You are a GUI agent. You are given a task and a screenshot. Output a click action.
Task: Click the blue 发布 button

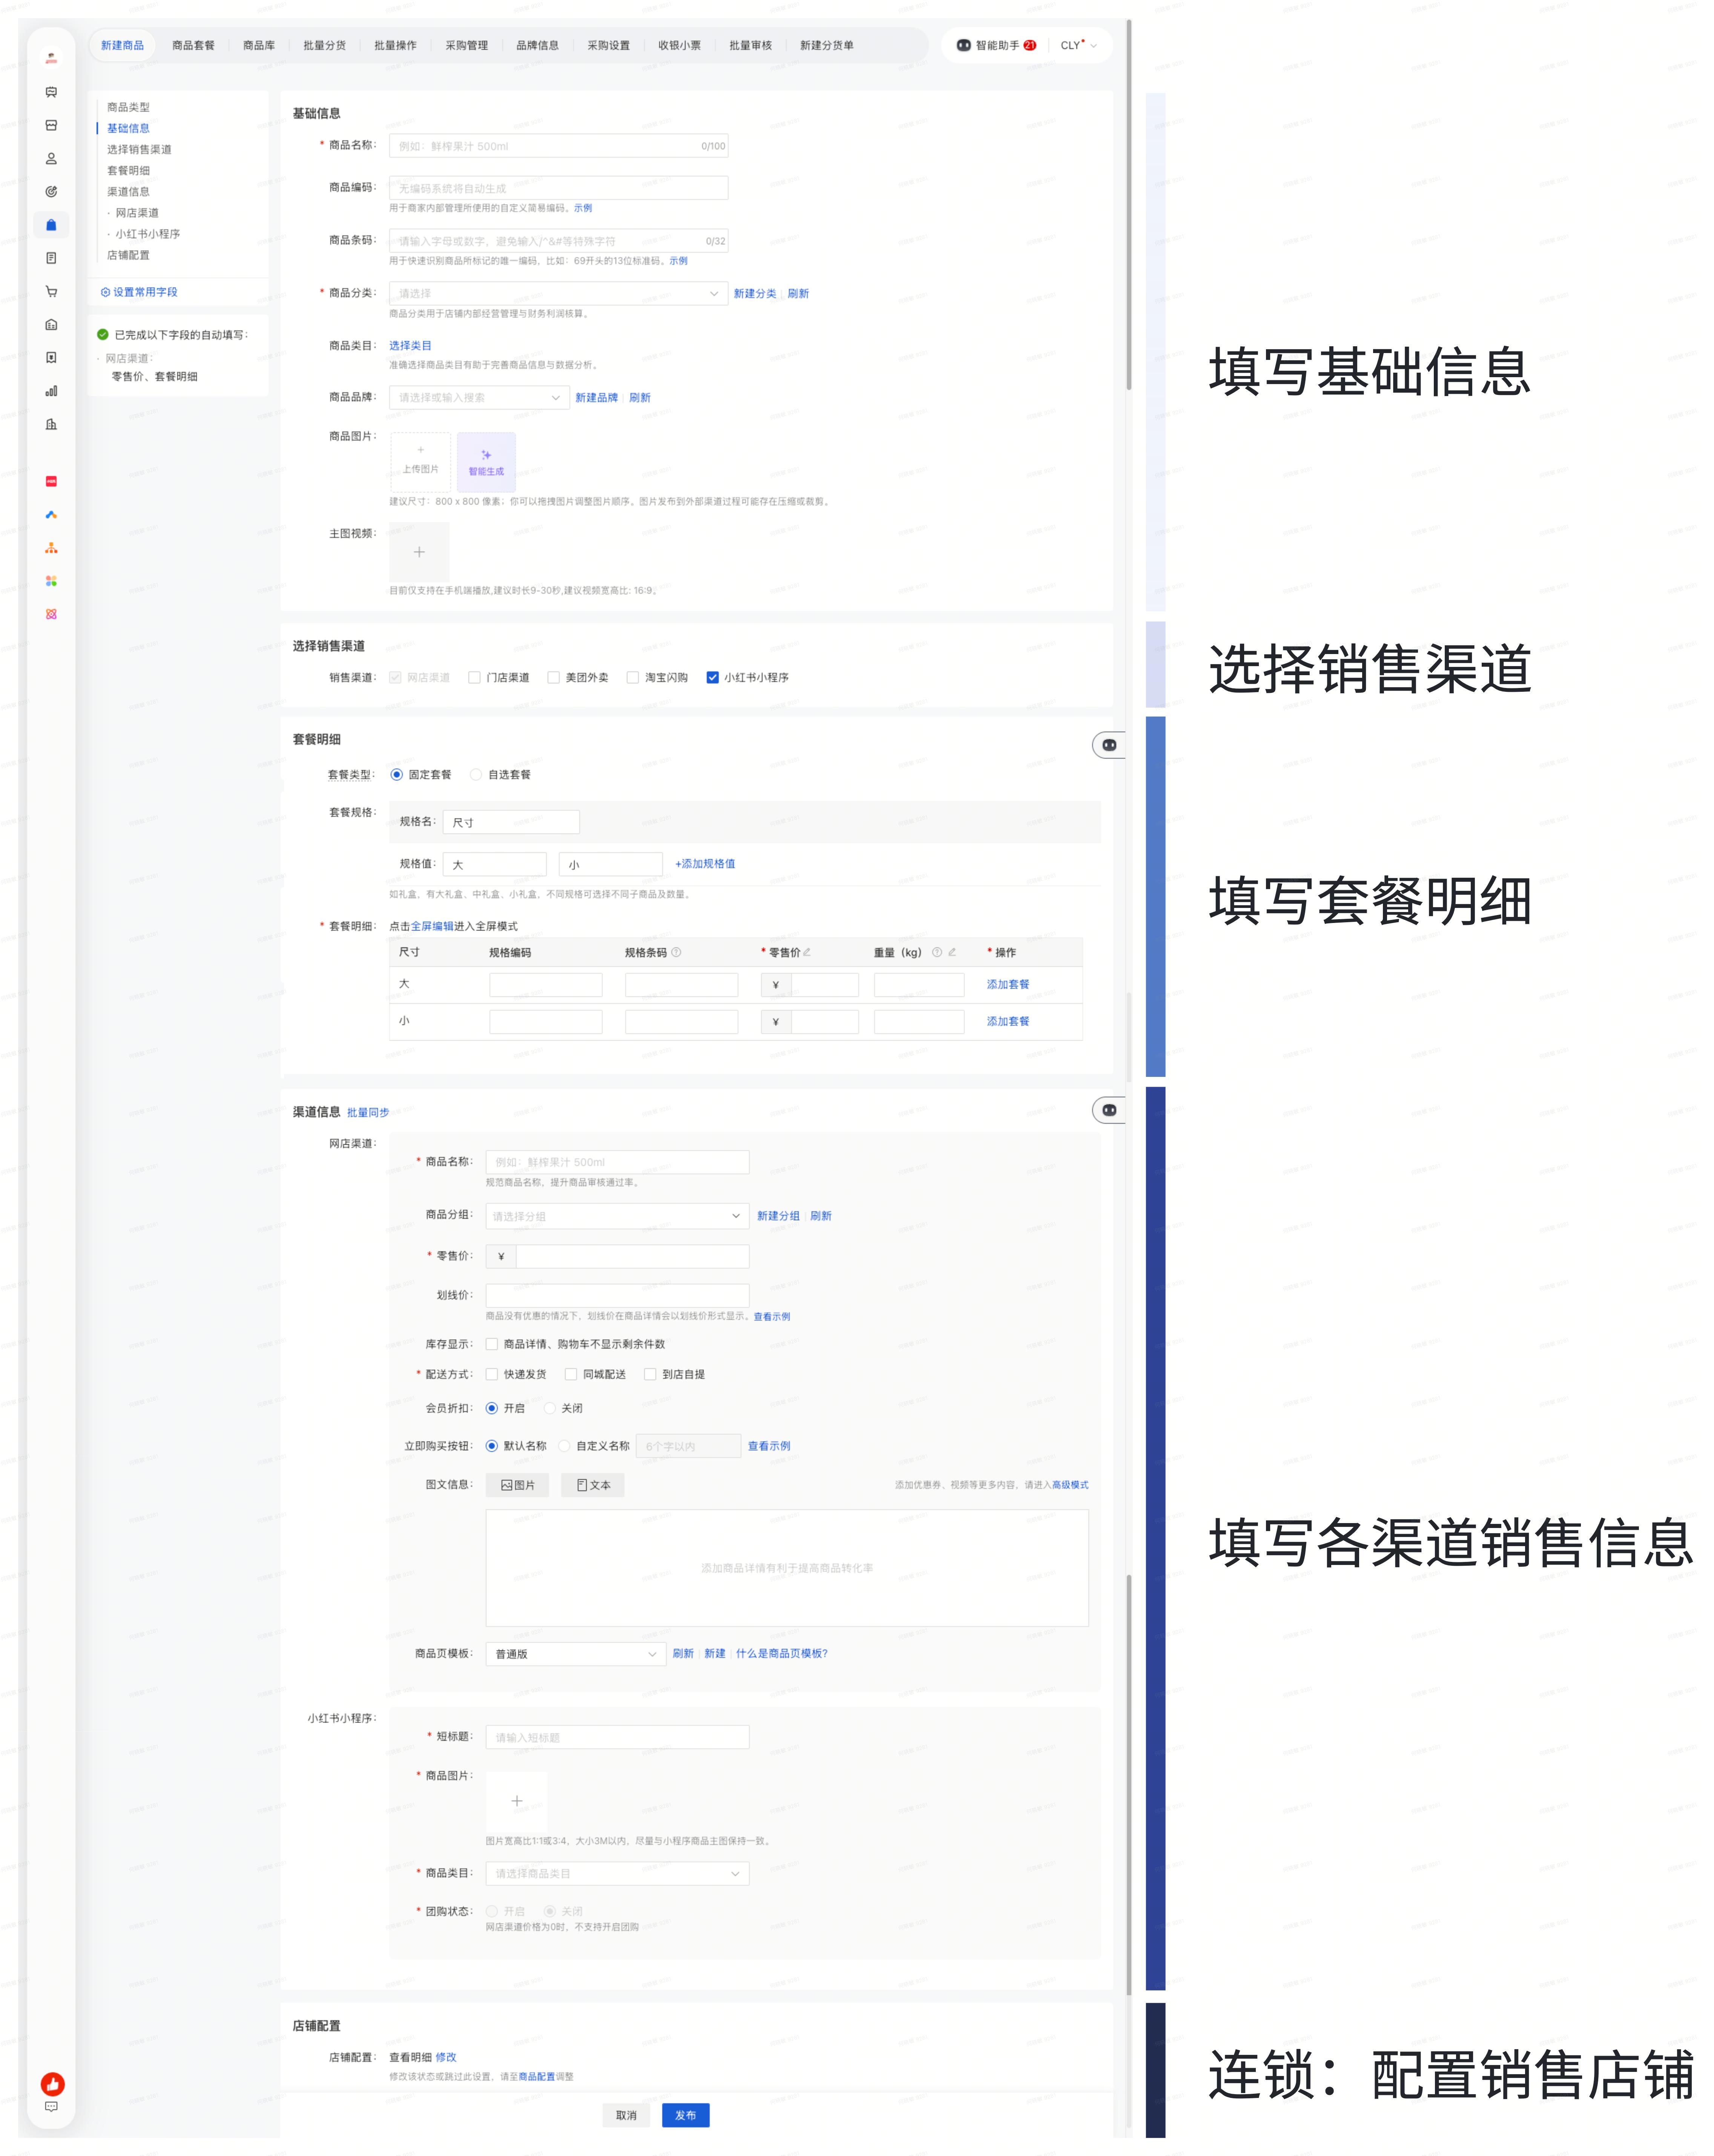coord(685,2115)
